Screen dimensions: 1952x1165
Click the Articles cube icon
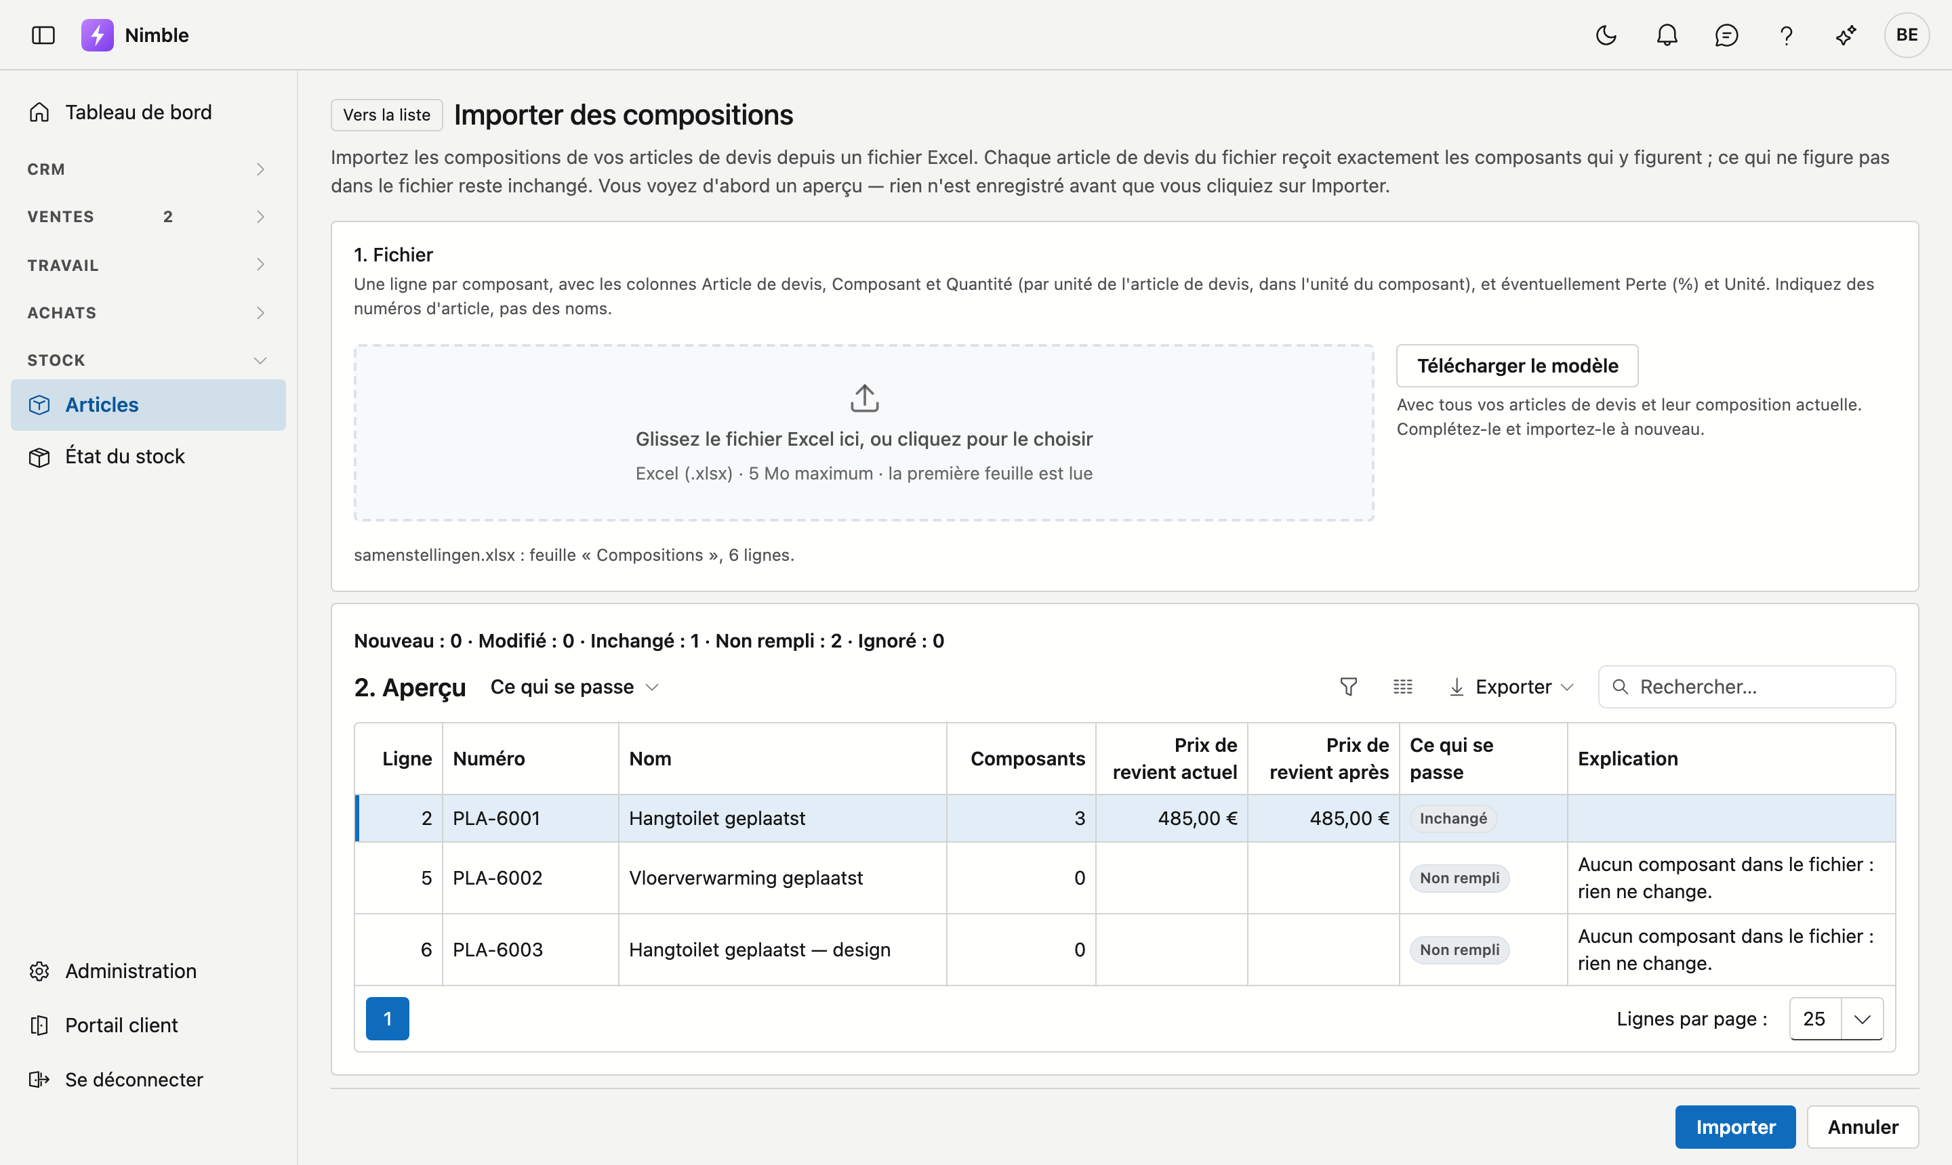(39, 405)
